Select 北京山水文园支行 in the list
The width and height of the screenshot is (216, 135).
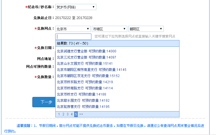85,64
